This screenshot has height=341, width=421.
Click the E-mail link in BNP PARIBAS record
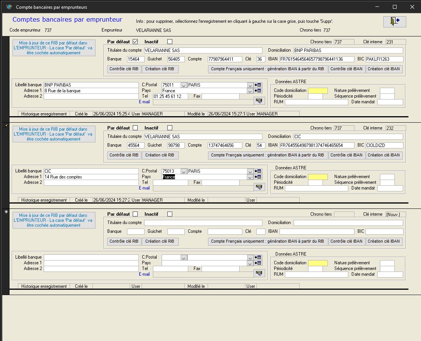(144, 102)
